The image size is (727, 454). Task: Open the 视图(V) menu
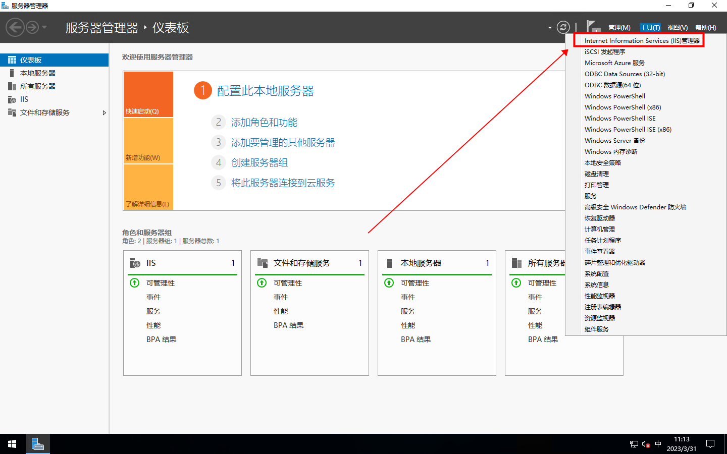tap(678, 28)
